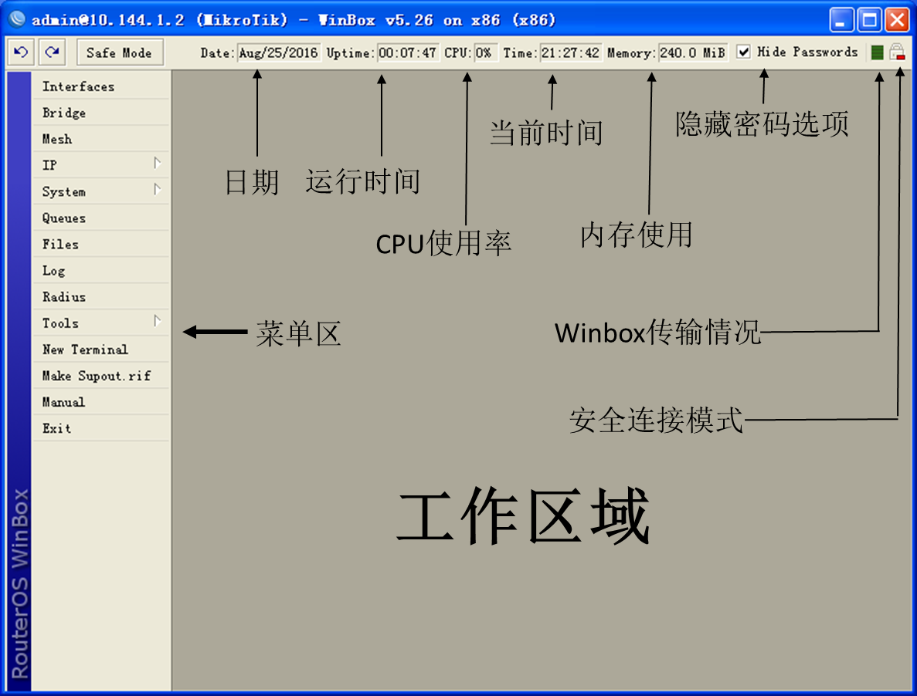Click the Uptime value 00:07:47
Image resolution: width=917 pixels, height=696 pixels.
pyautogui.click(x=408, y=52)
